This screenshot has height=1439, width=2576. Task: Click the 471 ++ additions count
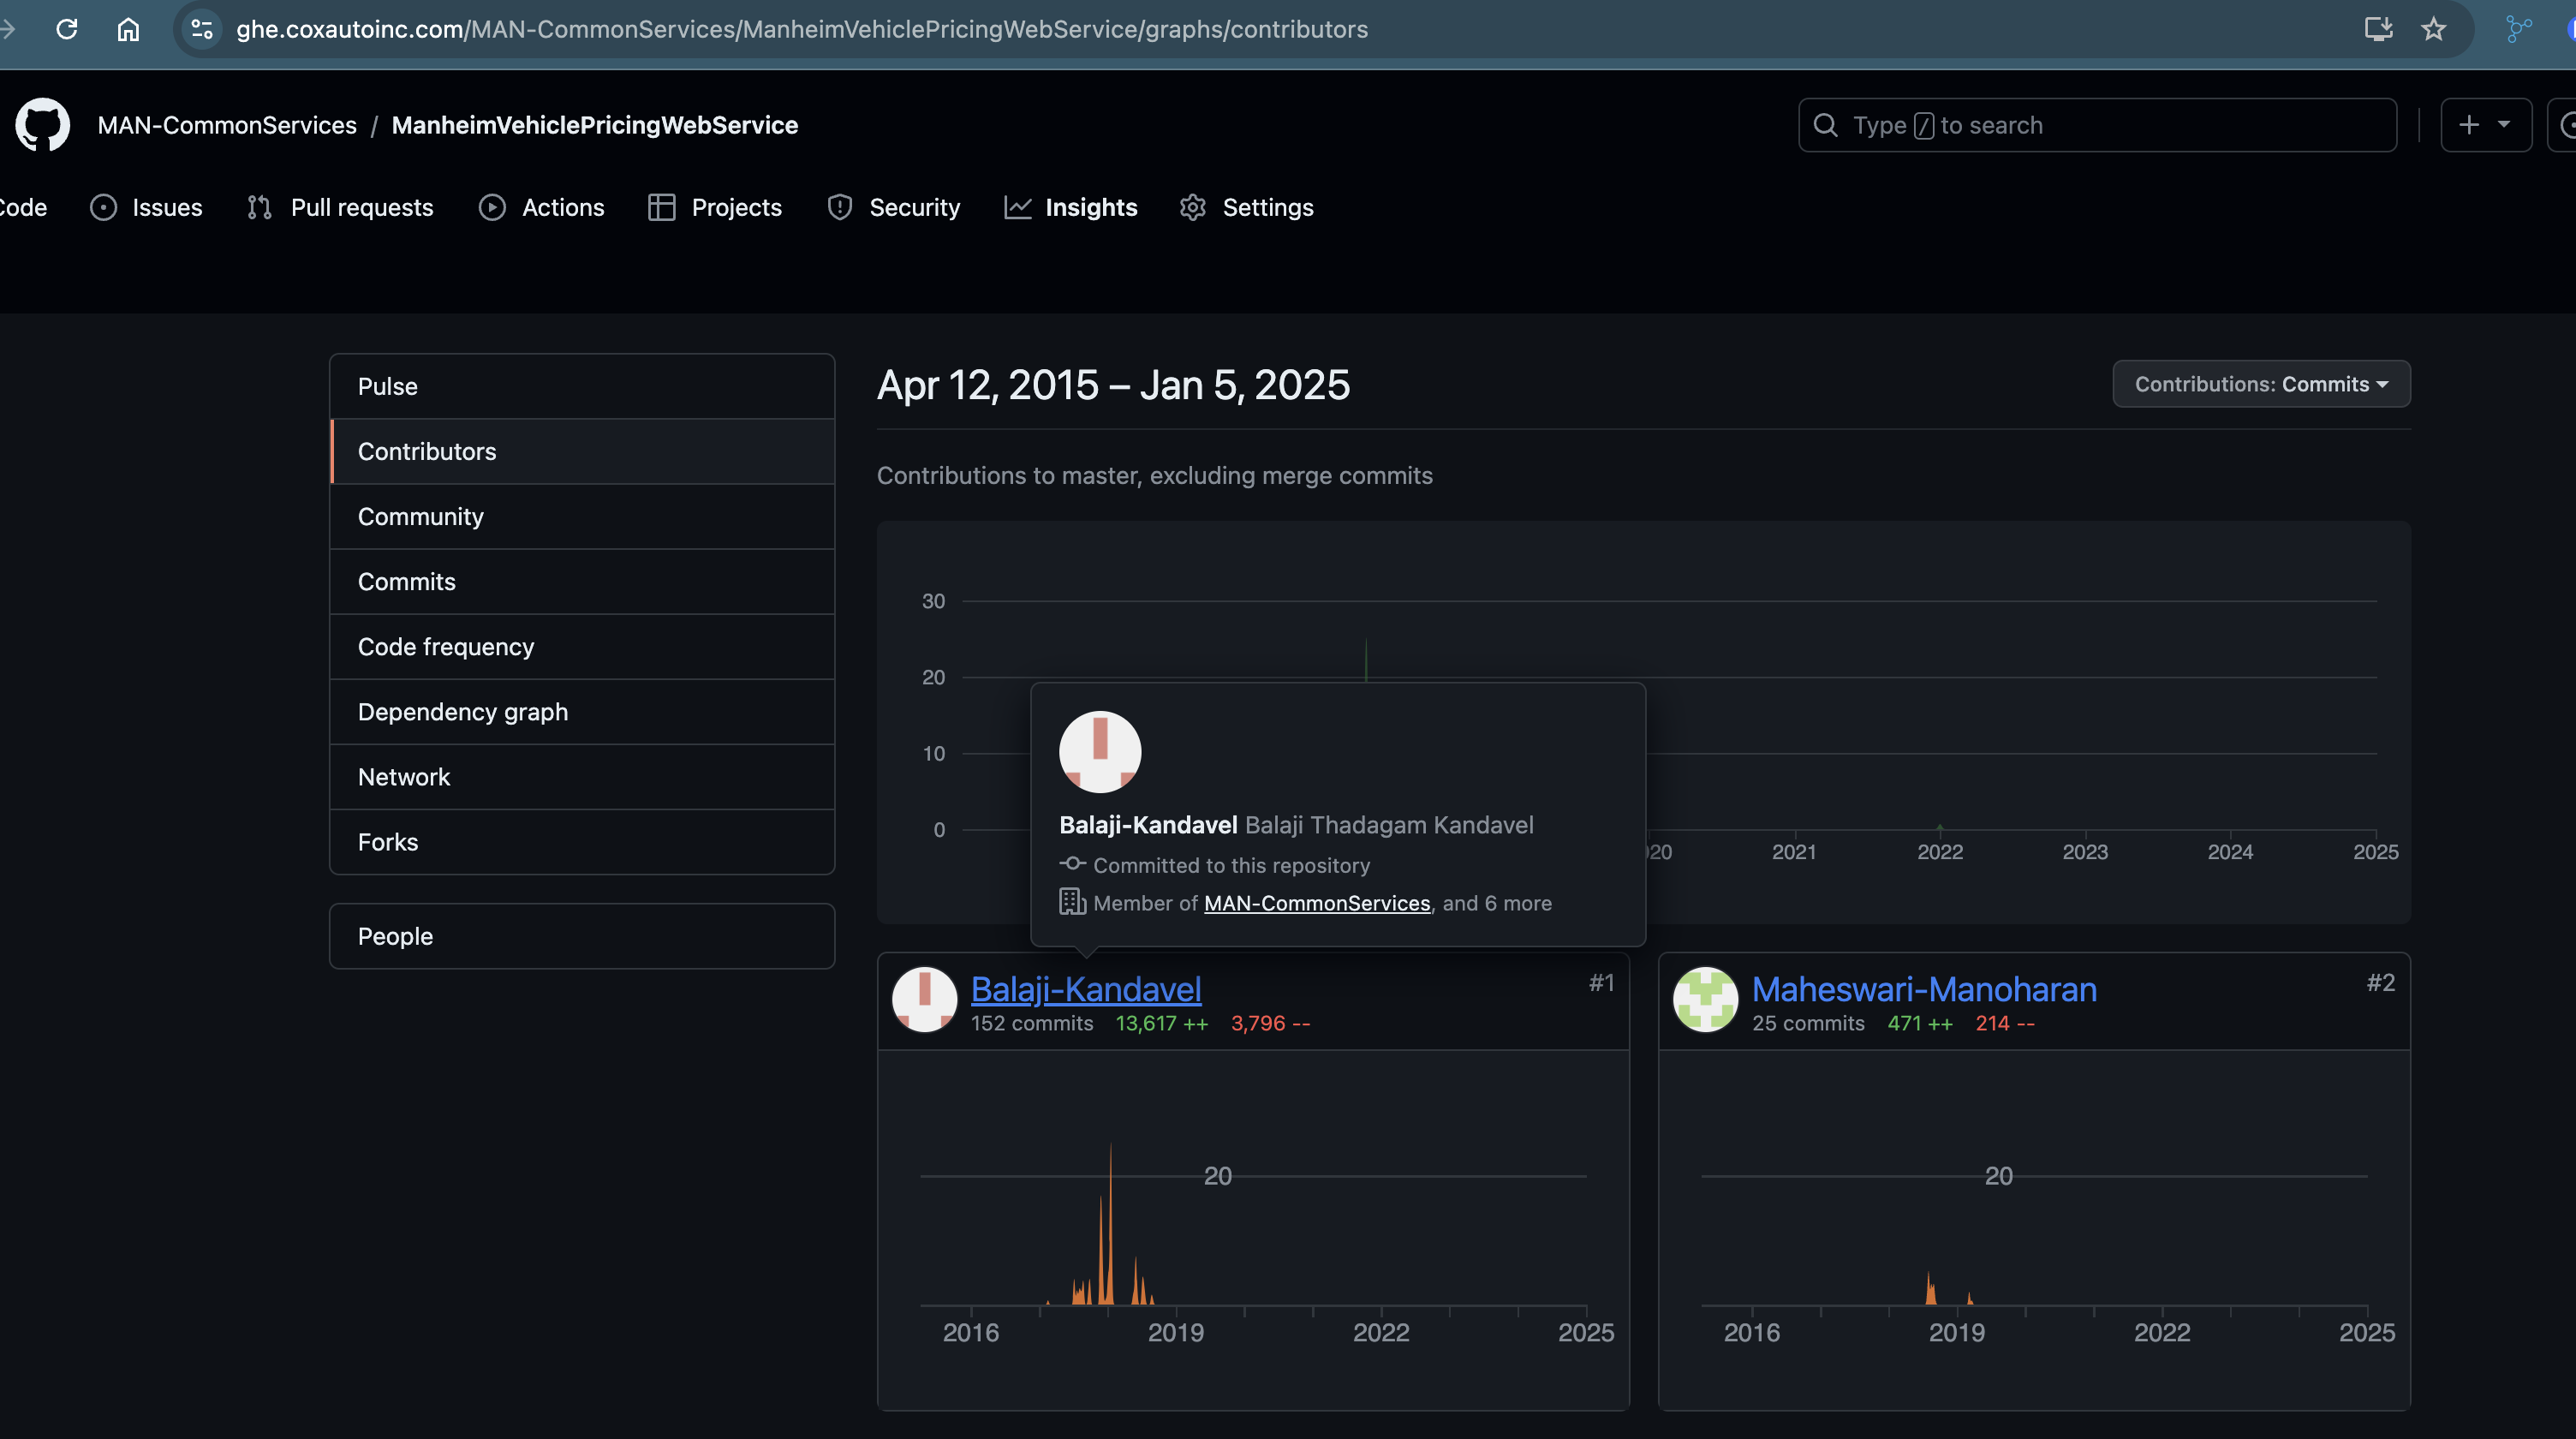(x=1920, y=1023)
